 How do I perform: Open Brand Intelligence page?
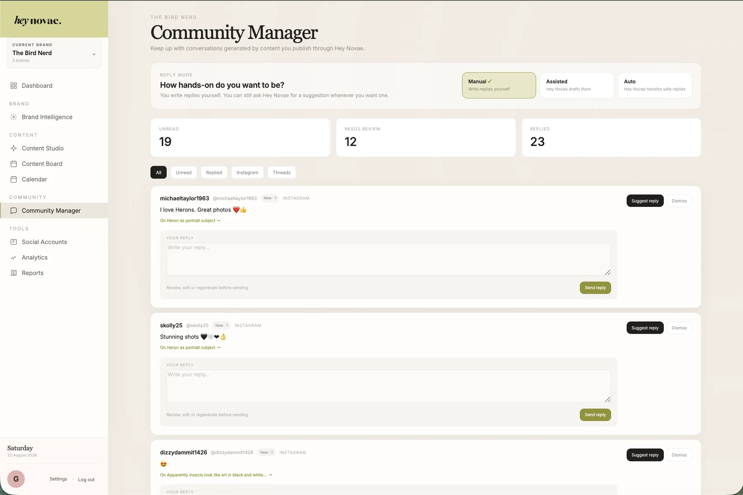pos(54,117)
